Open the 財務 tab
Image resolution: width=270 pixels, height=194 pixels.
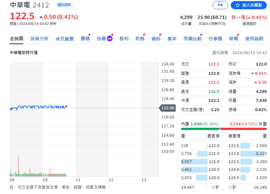140,39
